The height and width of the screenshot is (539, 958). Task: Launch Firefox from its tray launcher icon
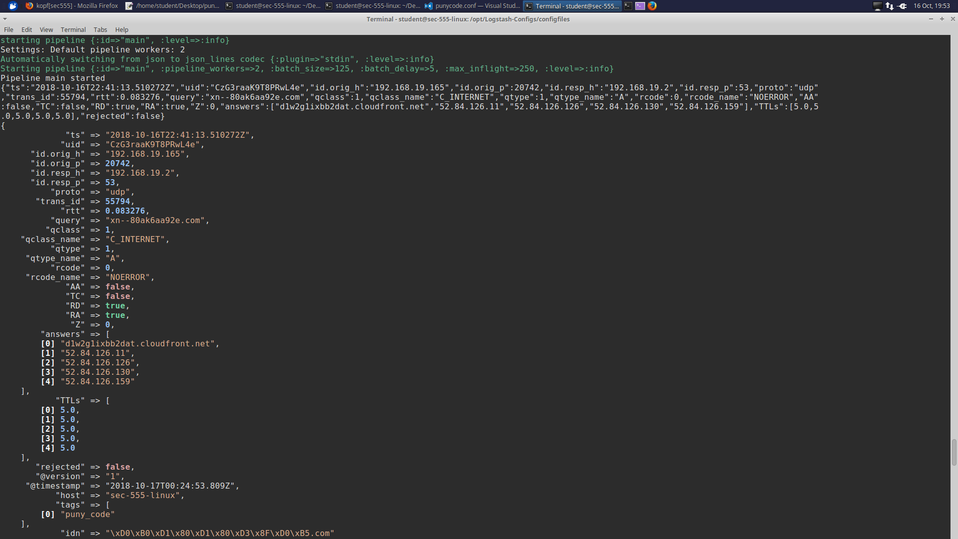[x=652, y=6]
